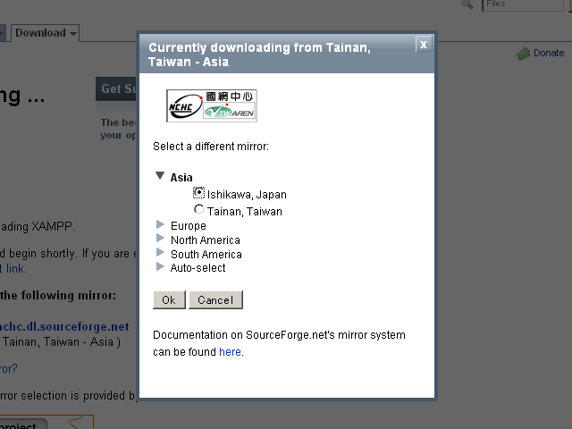
Task: Cancel the mirror selection
Action: (215, 300)
